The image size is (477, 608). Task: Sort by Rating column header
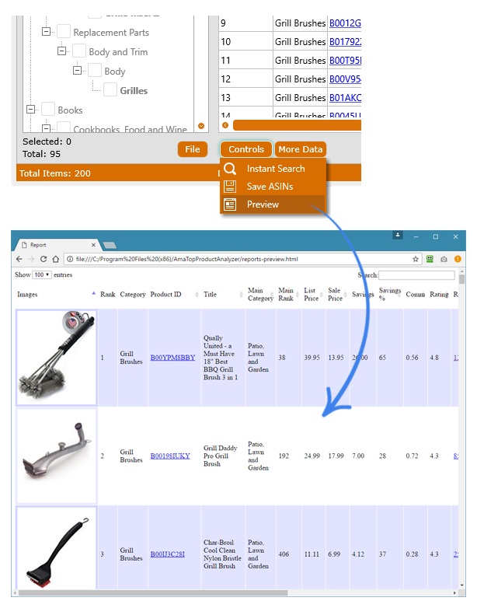click(x=439, y=295)
